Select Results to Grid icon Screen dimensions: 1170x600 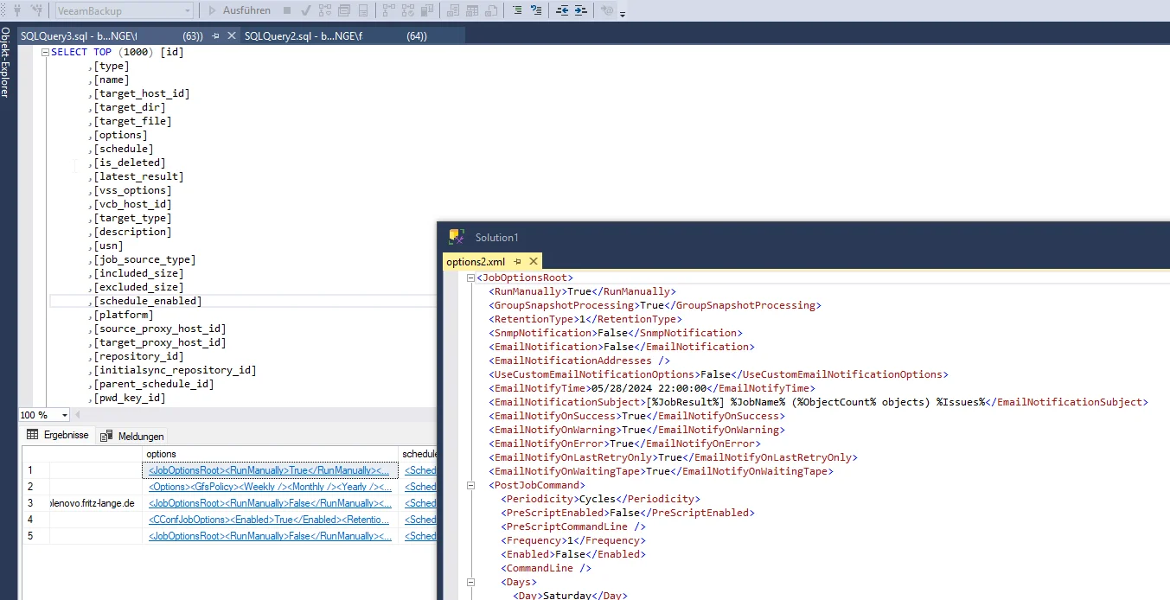(x=472, y=10)
